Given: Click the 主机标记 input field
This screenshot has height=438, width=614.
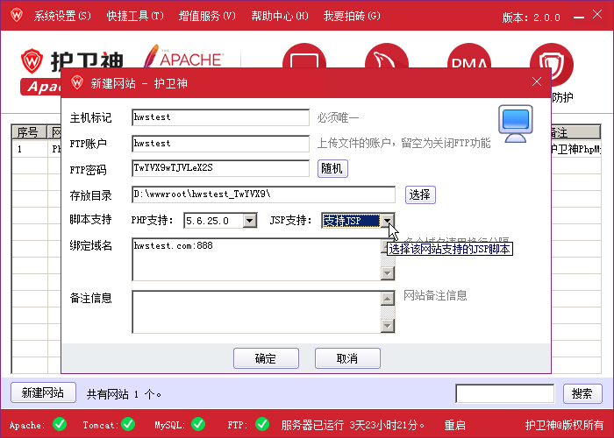Looking at the screenshot, I should 220,117.
